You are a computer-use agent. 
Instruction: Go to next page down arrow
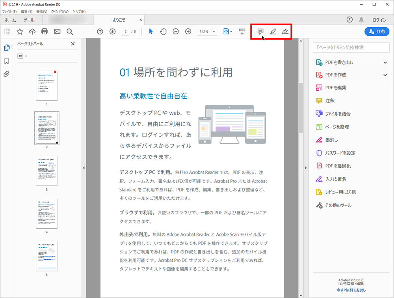[x=113, y=32]
